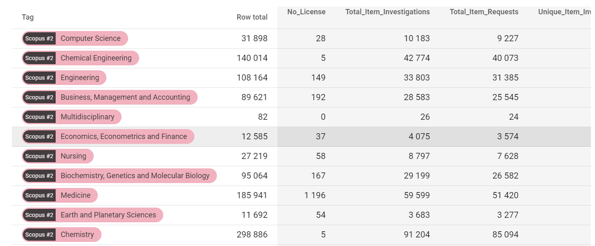Click investigations value 29 199

(417, 176)
